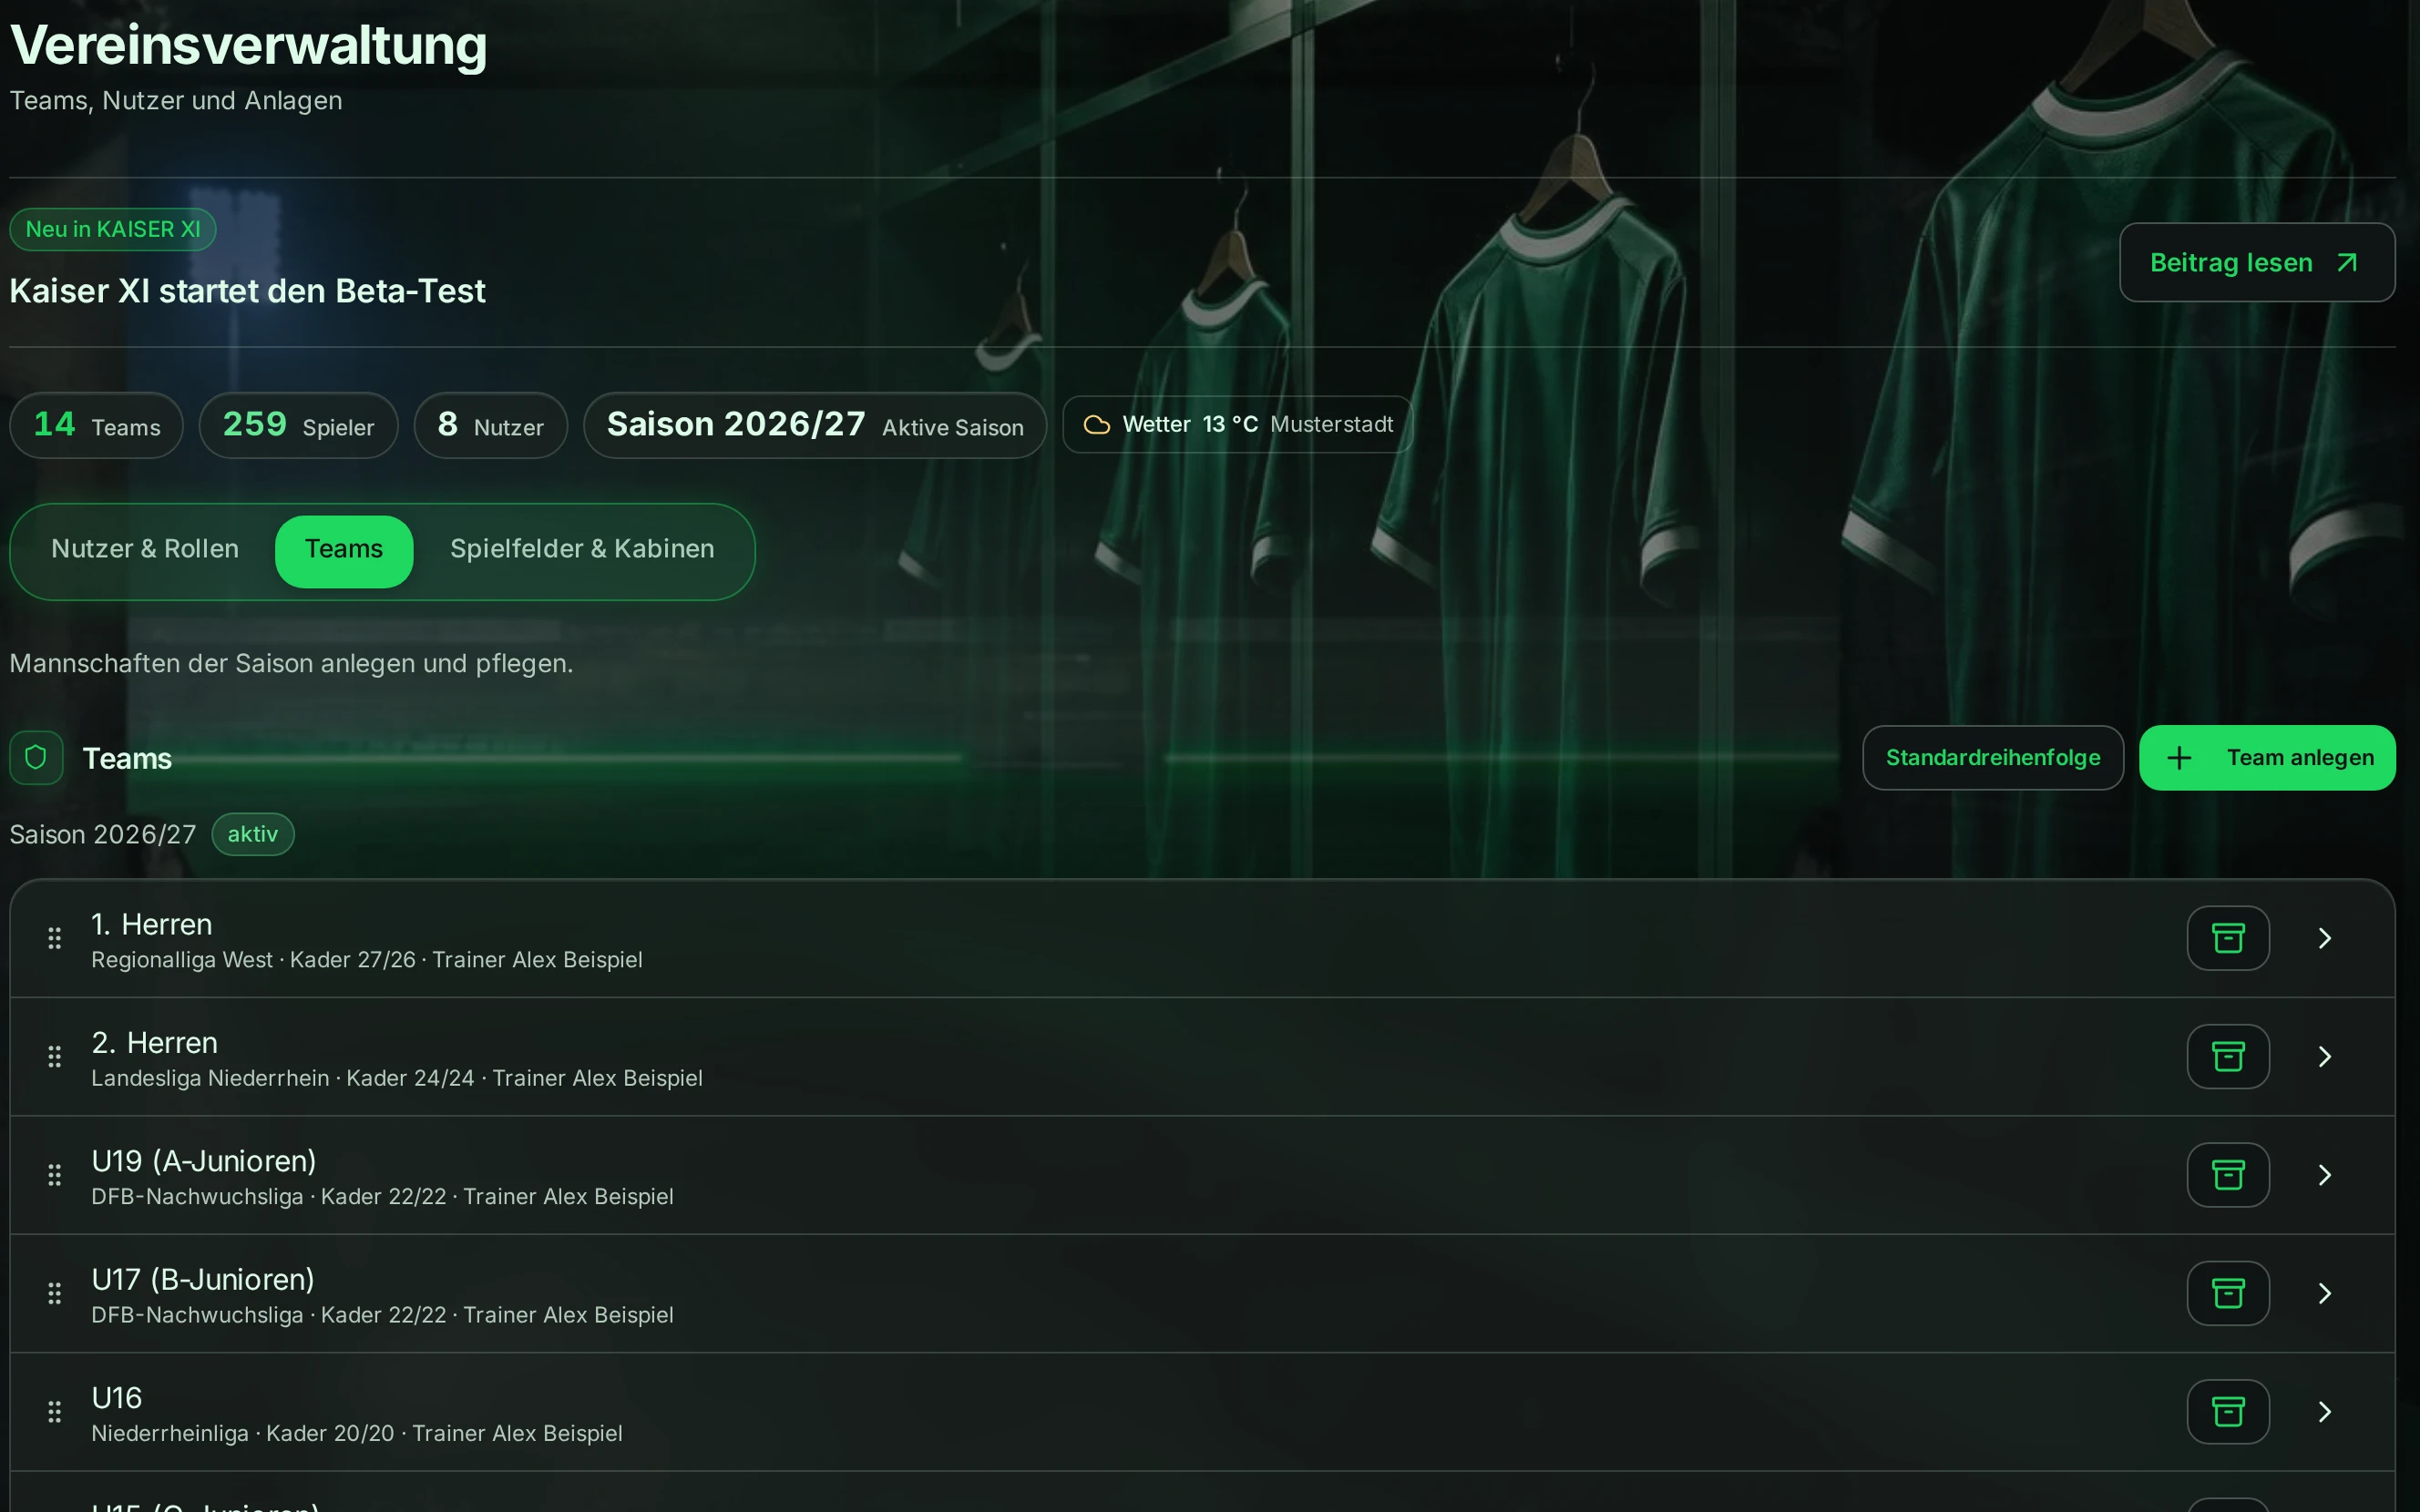This screenshot has height=1512, width=2420.
Task: Click the U17 (B-Junioren) team name
Action: [x=203, y=1279]
